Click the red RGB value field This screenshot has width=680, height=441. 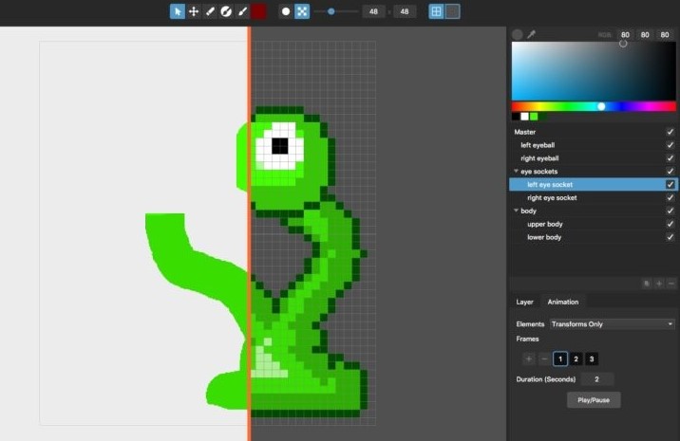(625, 35)
